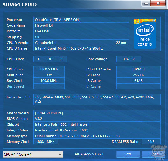The image size is (168, 161).
Task: Click the L4 Cache label
Action: (93, 86)
